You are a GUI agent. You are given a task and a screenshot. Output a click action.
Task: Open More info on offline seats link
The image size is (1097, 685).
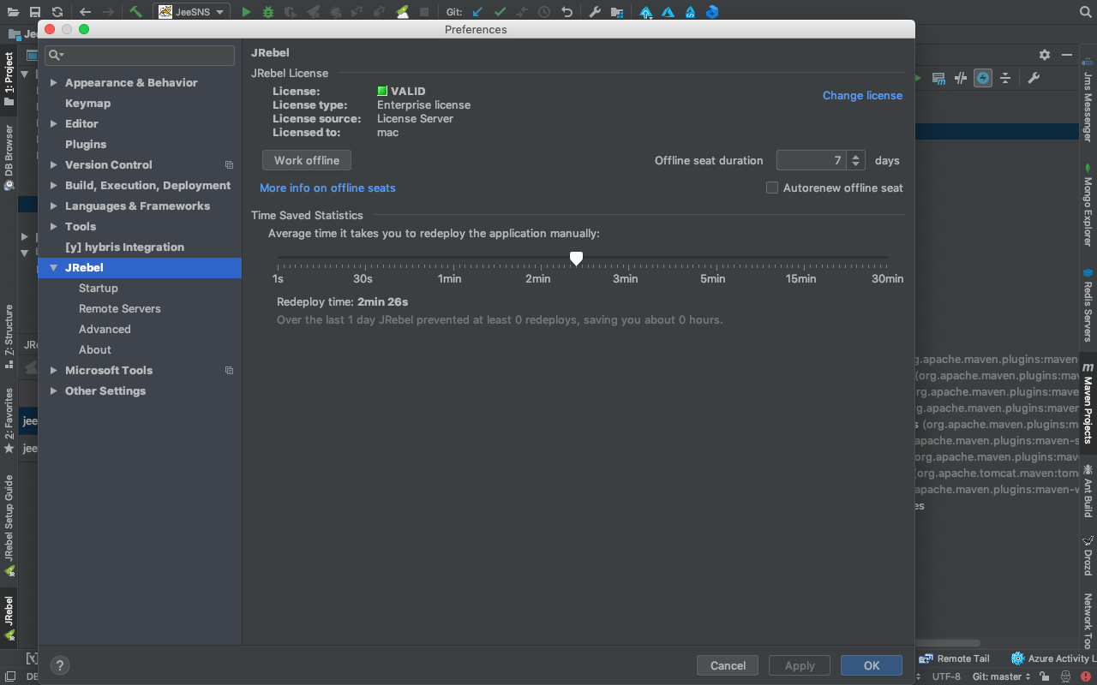[x=327, y=188]
